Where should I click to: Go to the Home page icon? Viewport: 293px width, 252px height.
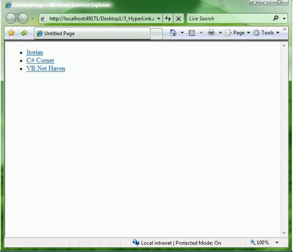pos(173,33)
